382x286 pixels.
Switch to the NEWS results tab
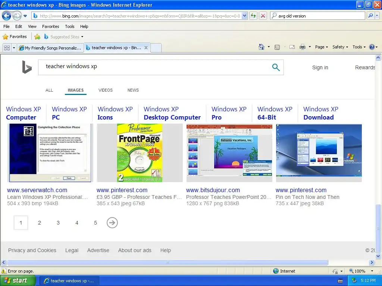[133, 90]
